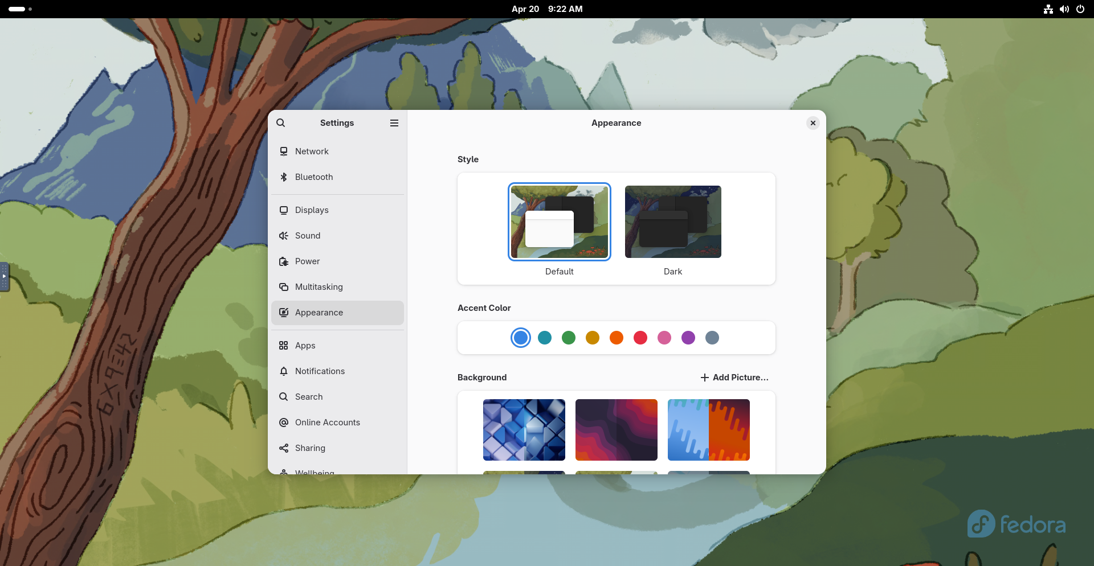
Task: Select the purple accent color
Action: (x=688, y=338)
